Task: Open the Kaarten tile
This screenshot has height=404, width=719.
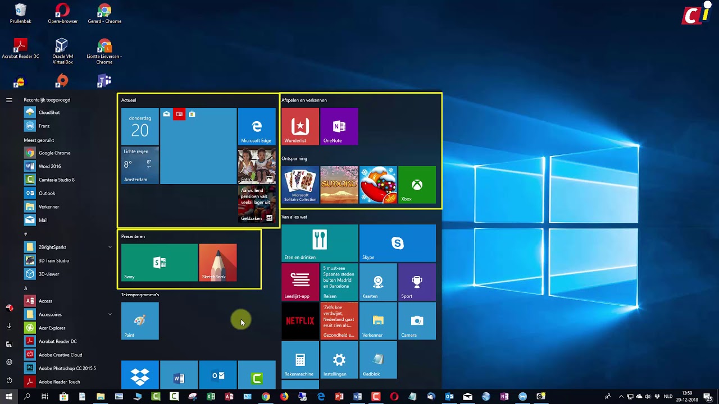Action: (x=378, y=282)
